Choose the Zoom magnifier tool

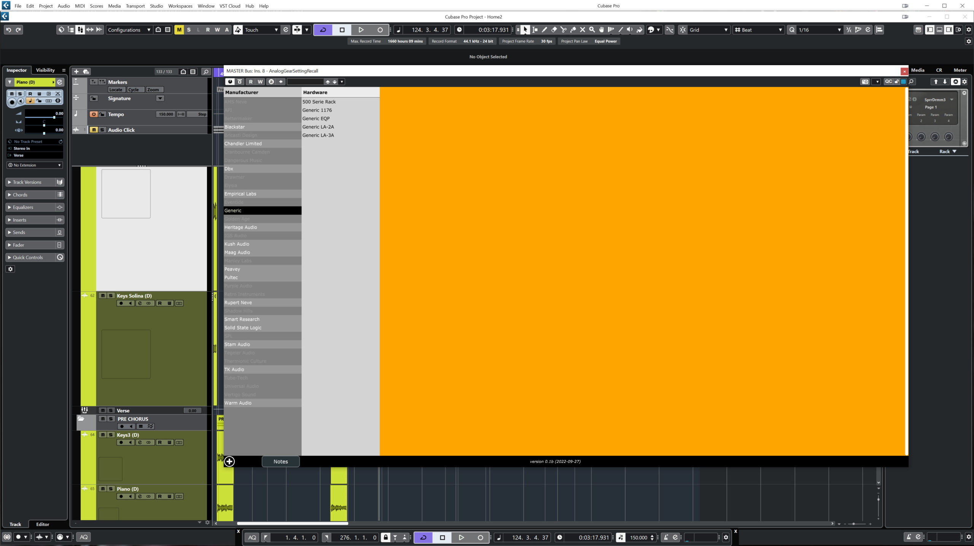click(592, 30)
